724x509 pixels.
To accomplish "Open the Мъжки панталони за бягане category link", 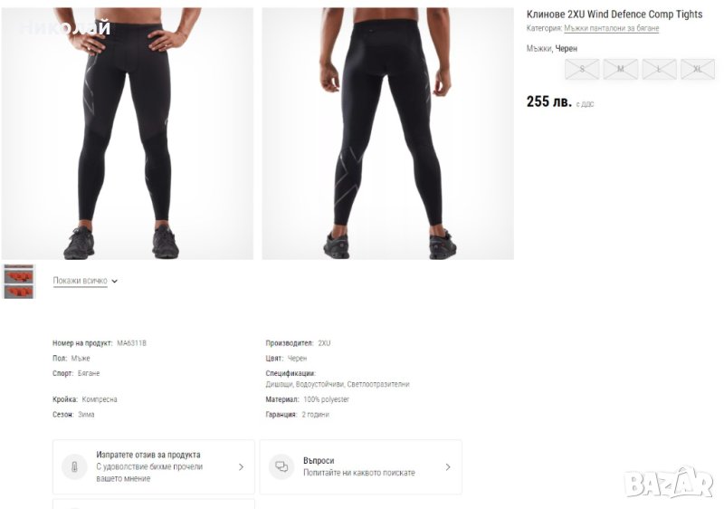I will [x=611, y=29].
